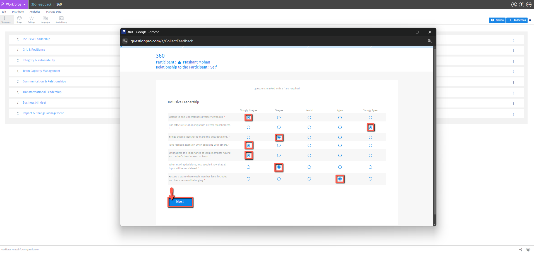
Task: Open the HW user avatar menu
Action: (529, 4)
